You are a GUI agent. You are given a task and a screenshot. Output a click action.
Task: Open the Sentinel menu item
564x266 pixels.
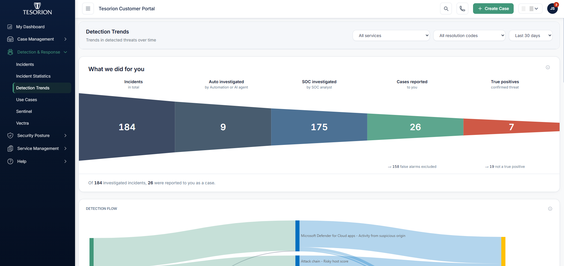pos(24,111)
